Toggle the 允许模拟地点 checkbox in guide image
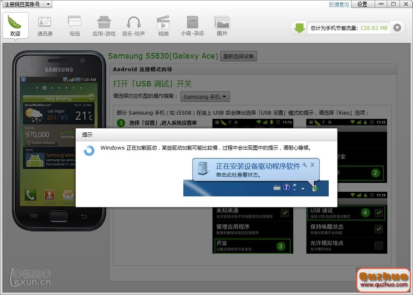Screen dimensions: 413x295 (x=379, y=245)
